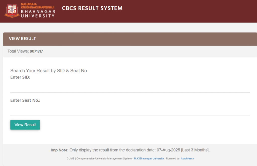Click the Enter SID label
The height and width of the screenshot is (166, 257).
coord(20,77)
